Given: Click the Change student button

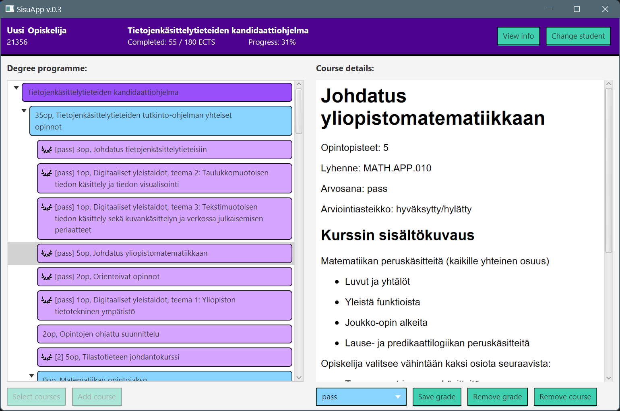Looking at the screenshot, I should coord(578,36).
